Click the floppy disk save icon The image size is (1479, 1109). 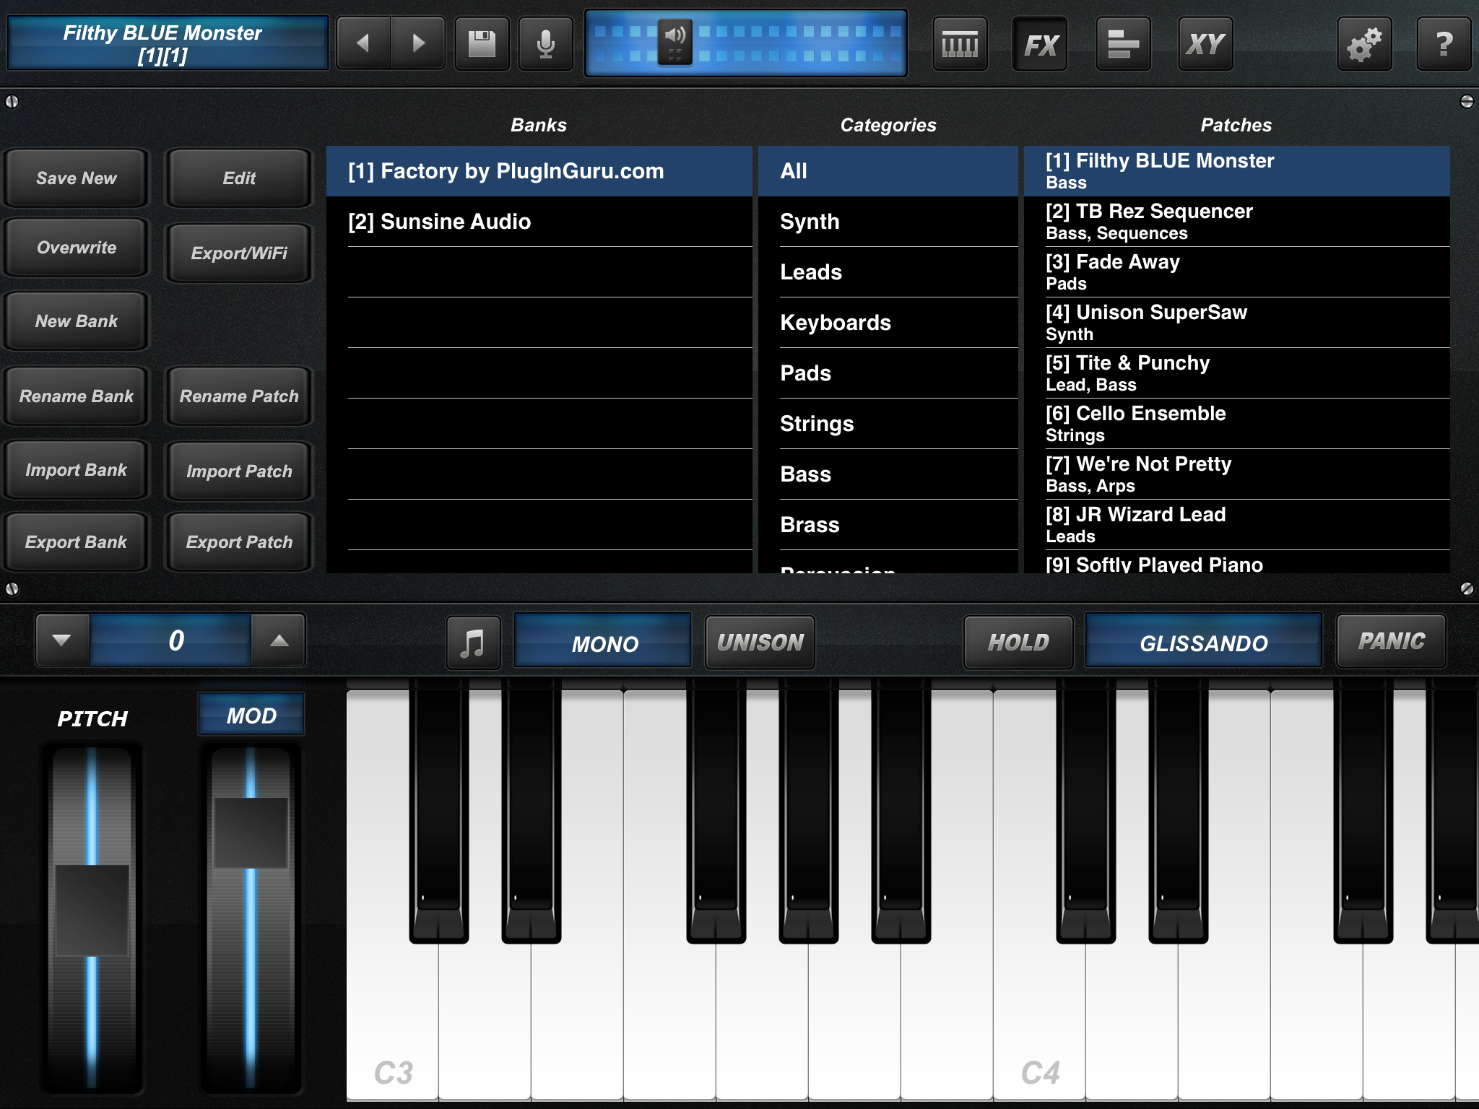click(x=482, y=44)
